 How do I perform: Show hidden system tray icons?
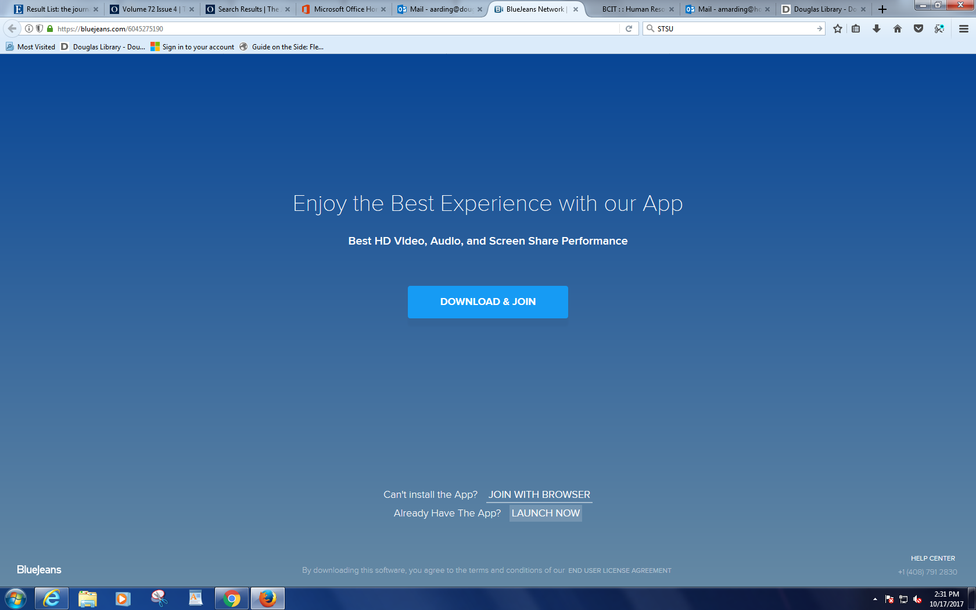click(x=875, y=599)
